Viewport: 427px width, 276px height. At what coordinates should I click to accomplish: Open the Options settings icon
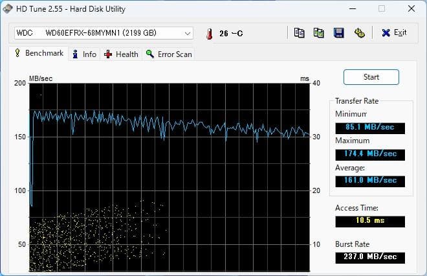[359, 33]
